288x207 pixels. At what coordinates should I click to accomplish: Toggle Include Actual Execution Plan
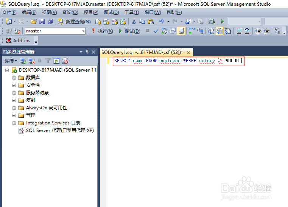[192, 31]
